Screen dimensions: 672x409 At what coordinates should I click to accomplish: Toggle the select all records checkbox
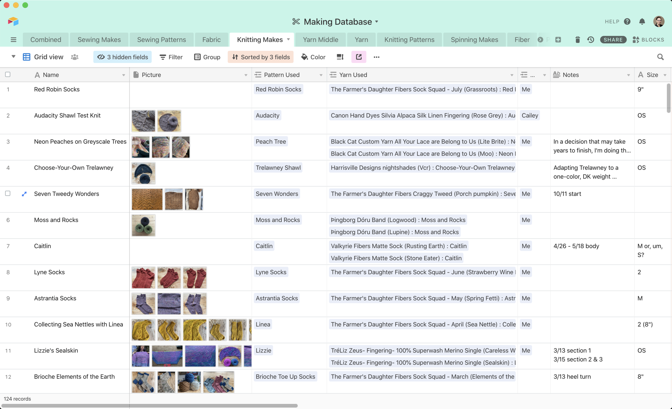[8, 74]
